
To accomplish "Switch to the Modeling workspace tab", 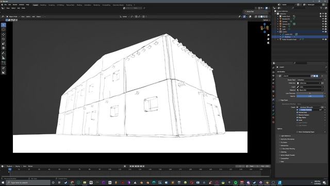I will coord(43,5).
